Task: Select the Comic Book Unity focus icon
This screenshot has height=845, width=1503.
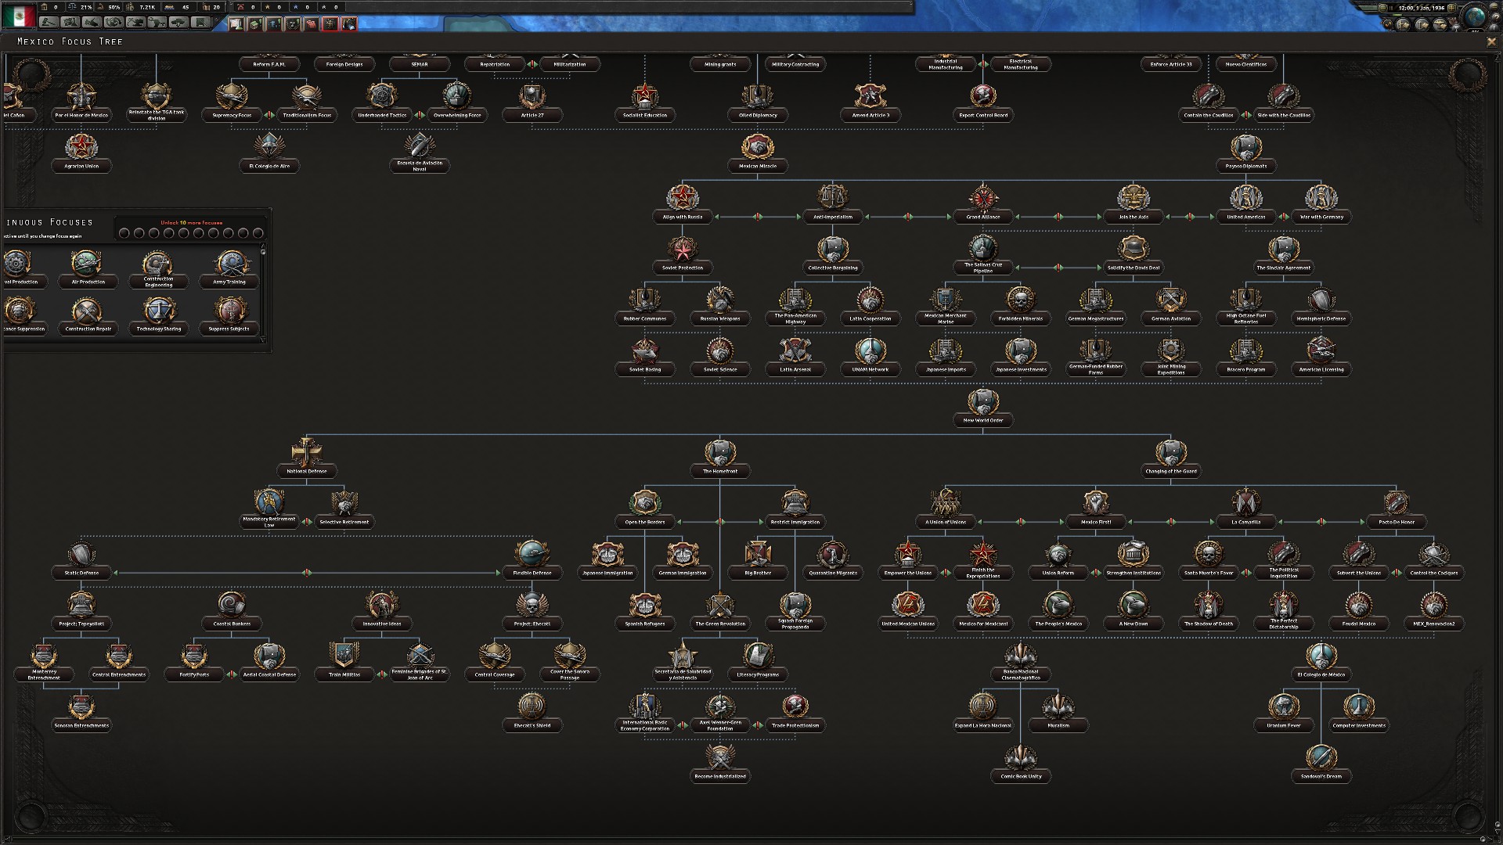Action: 1021,757
